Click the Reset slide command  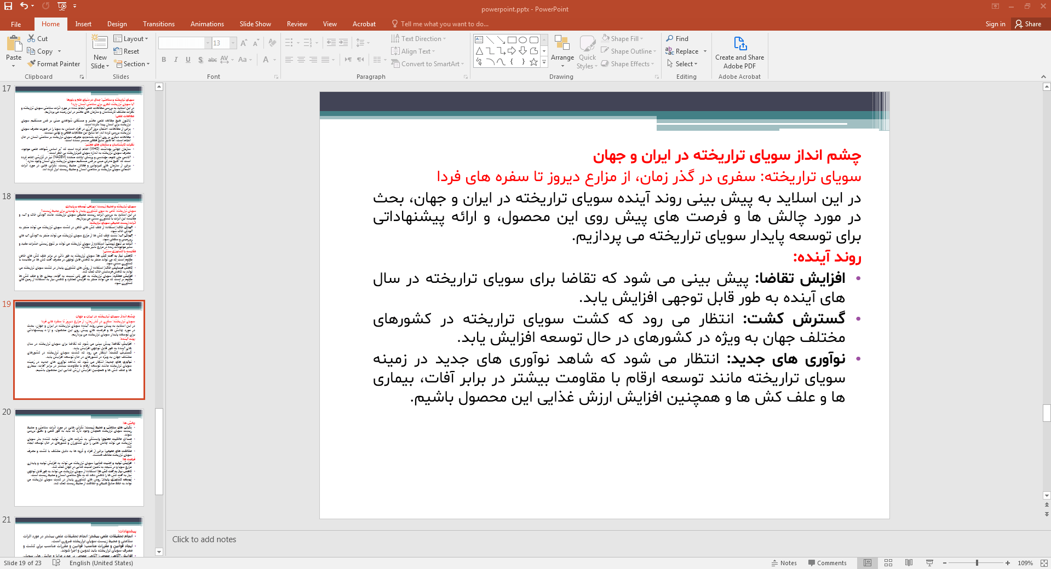click(127, 51)
